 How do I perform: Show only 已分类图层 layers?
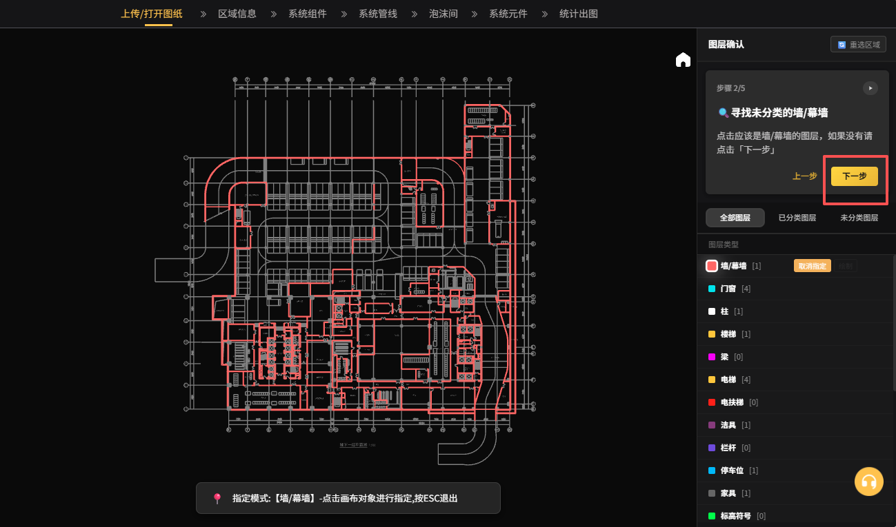(x=797, y=218)
